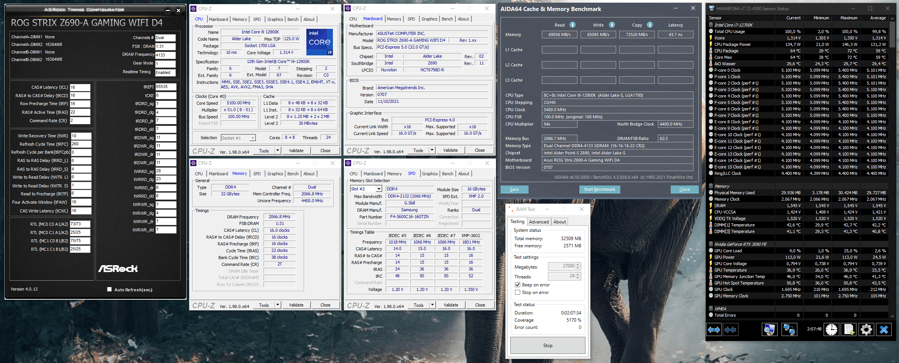This screenshot has width=899, height=363.
Task: Click HWiNFO blue X close-sensors icon
Action: [x=884, y=330]
